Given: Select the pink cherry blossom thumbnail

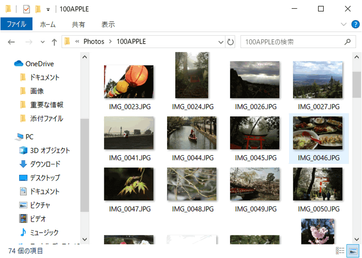Looking at the screenshot, I should [x=318, y=232].
